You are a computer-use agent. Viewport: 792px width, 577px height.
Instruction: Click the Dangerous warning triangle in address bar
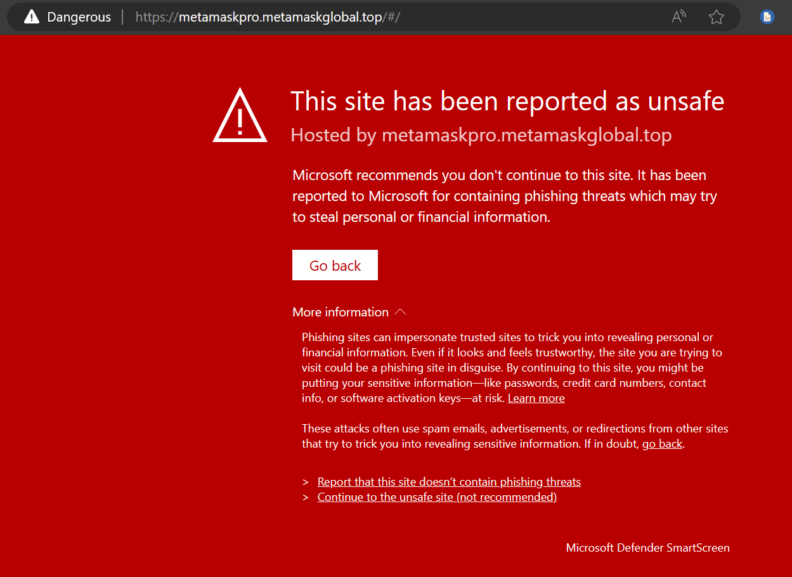[x=32, y=17]
